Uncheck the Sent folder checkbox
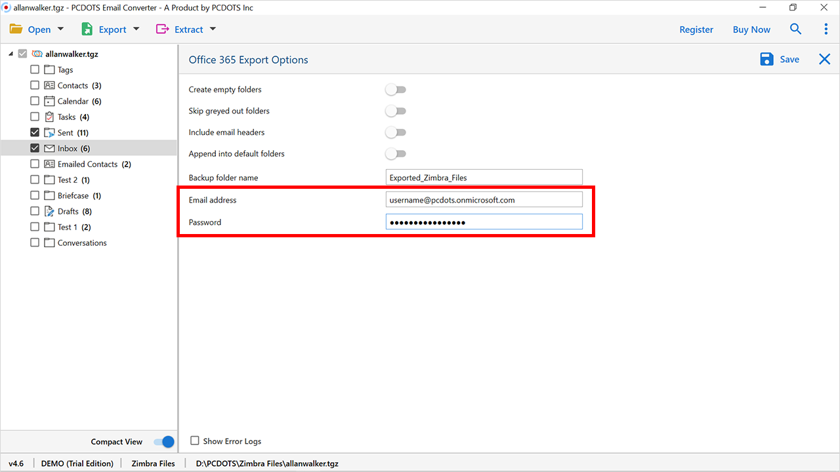Screen dimensions: 840x472 pos(35,132)
